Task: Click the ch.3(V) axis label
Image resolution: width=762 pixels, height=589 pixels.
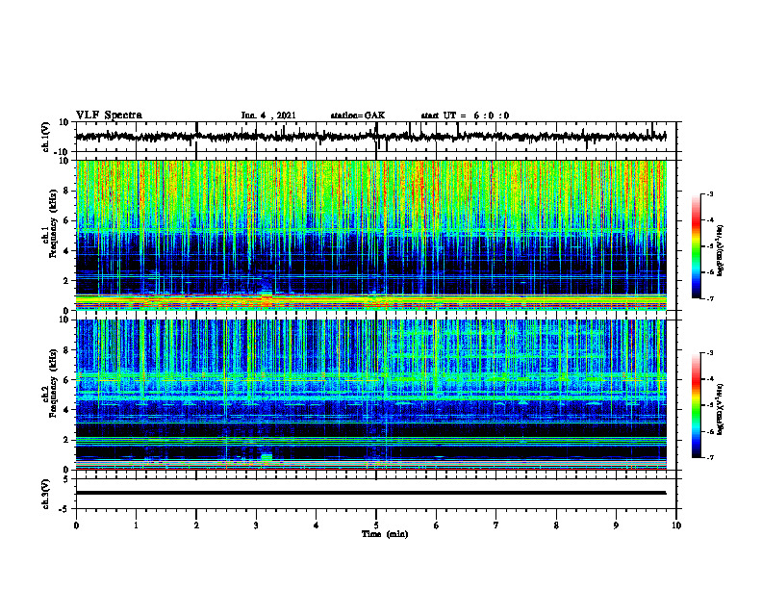Action: 45,494
